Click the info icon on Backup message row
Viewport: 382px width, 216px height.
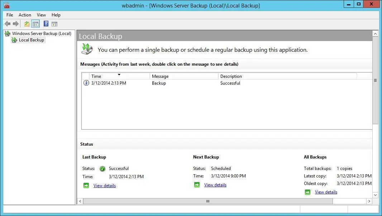(86, 83)
